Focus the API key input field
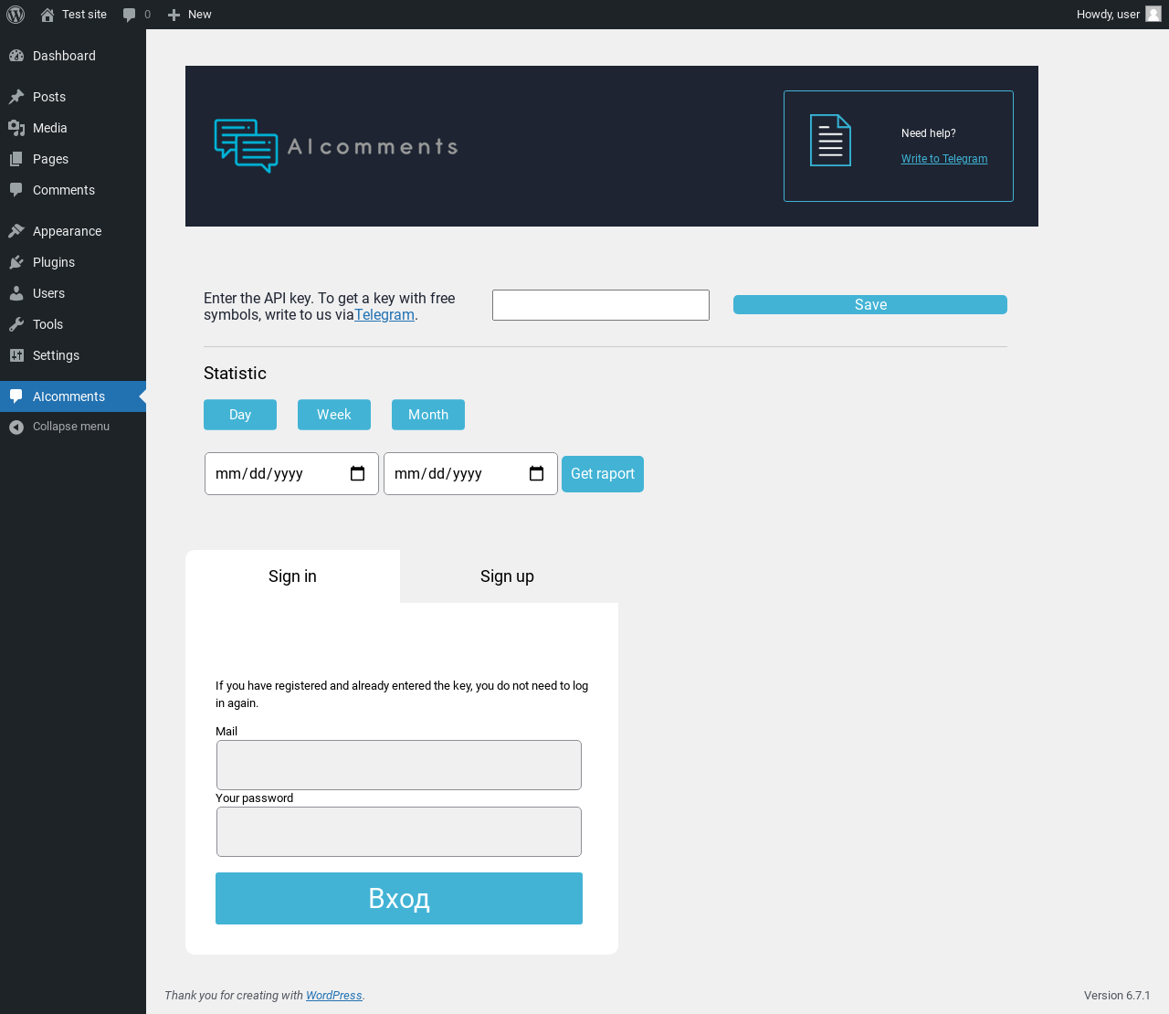Viewport: 1169px width, 1014px height. (601, 305)
